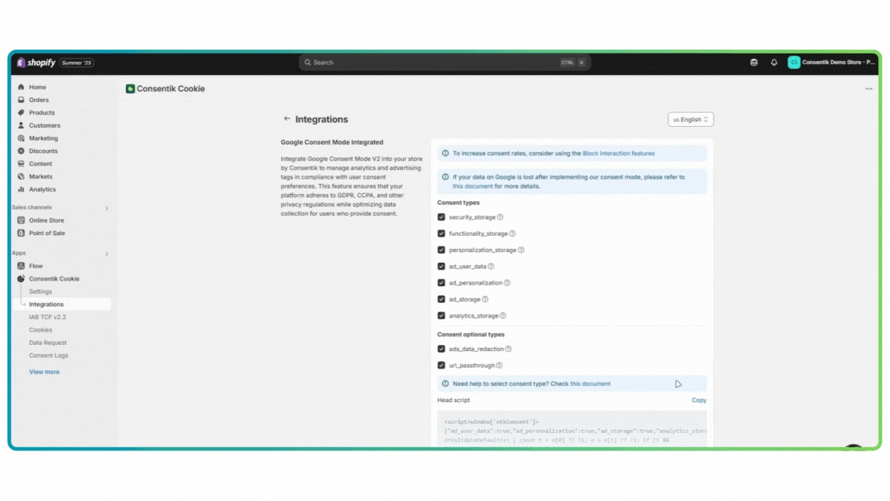Open Products in the sidebar
The width and height of the screenshot is (890, 501).
click(x=42, y=112)
